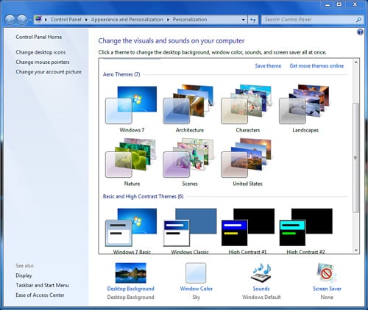Click the Save theme link
Image resolution: width=368 pixels, height=310 pixels.
(268, 66)
